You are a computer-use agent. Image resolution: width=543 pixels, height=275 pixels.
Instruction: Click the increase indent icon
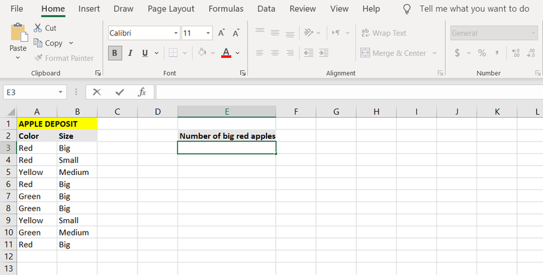323,53
